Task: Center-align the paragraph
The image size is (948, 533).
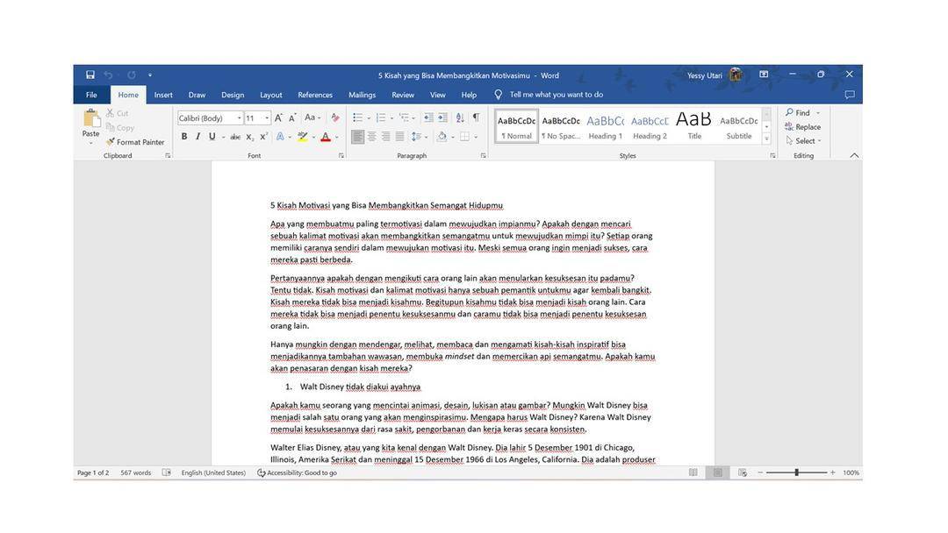Action: click(372, 137)
